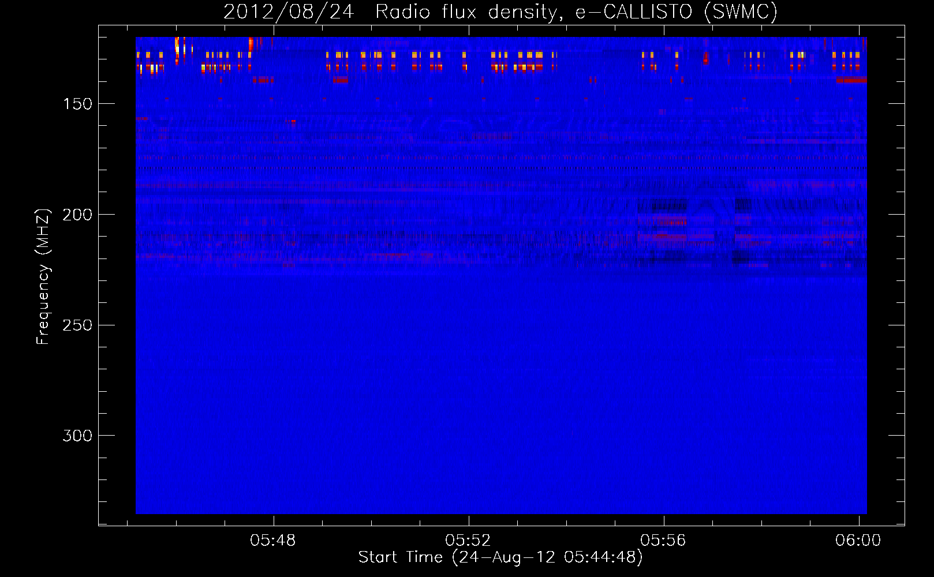Click the '06:00' time tick label
The image size is (934, 577).
pos(858,540)
